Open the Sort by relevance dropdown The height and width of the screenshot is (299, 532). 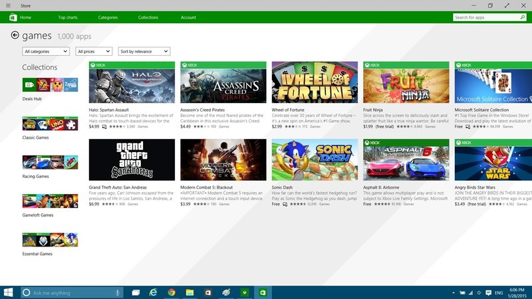pyautogui.click(x=144, y=51)
